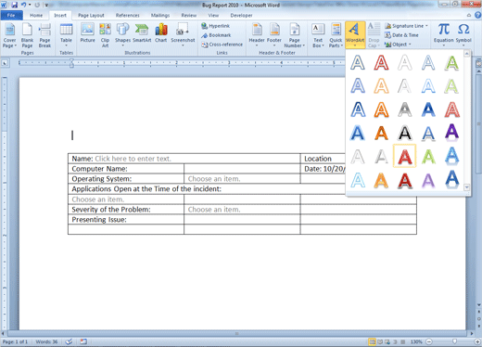Insert a Blank Page
The image size is (482, 347).
click(27, 35)
